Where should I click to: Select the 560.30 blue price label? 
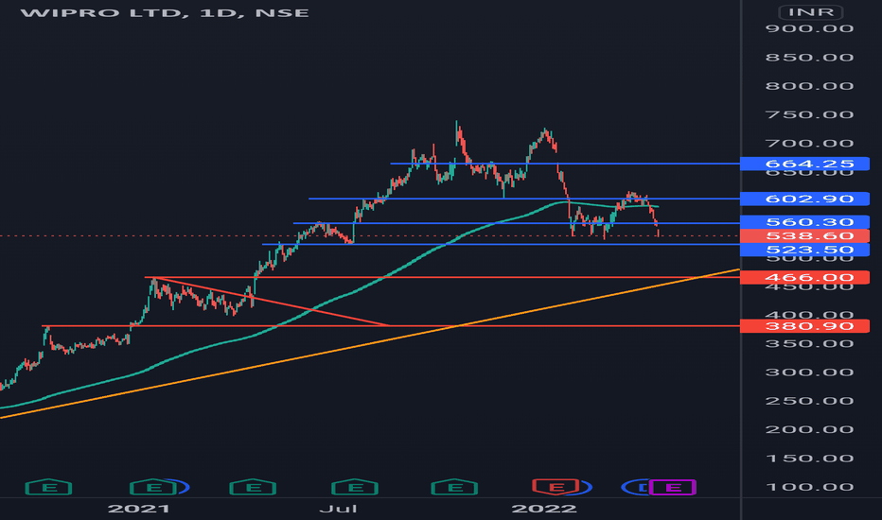(x=804, y=222)
